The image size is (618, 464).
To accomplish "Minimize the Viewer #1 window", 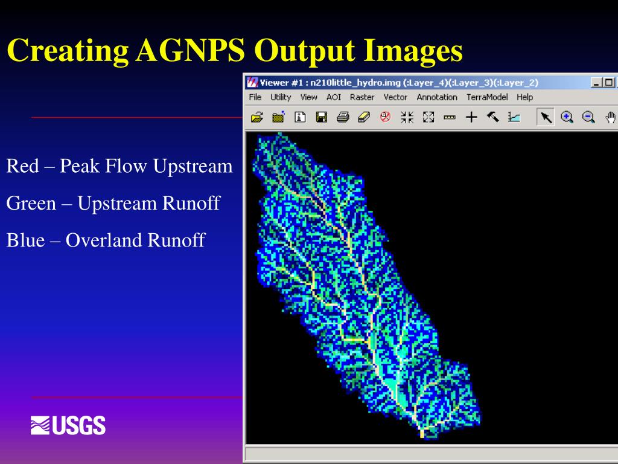I will tap(596, 83).
